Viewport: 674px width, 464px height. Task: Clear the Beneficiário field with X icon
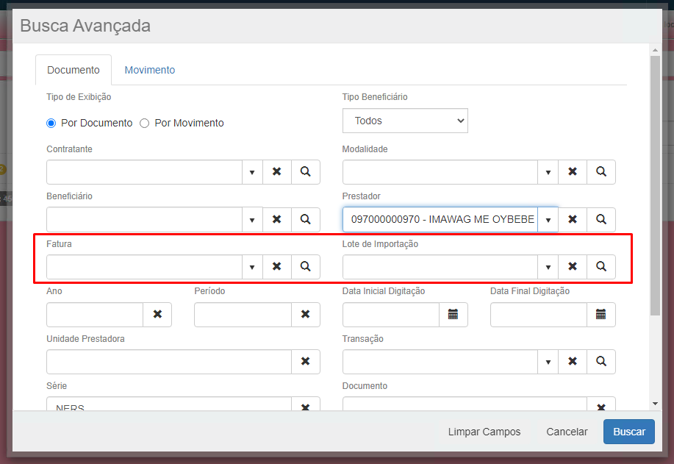pyautogui.click(x=277, y=219)
